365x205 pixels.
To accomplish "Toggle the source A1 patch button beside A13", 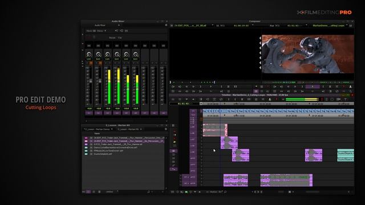I will (x=185, y=177).
